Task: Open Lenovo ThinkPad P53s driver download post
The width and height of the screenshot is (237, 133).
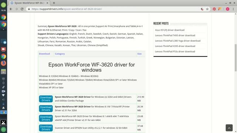Action: tap(175, 52)
